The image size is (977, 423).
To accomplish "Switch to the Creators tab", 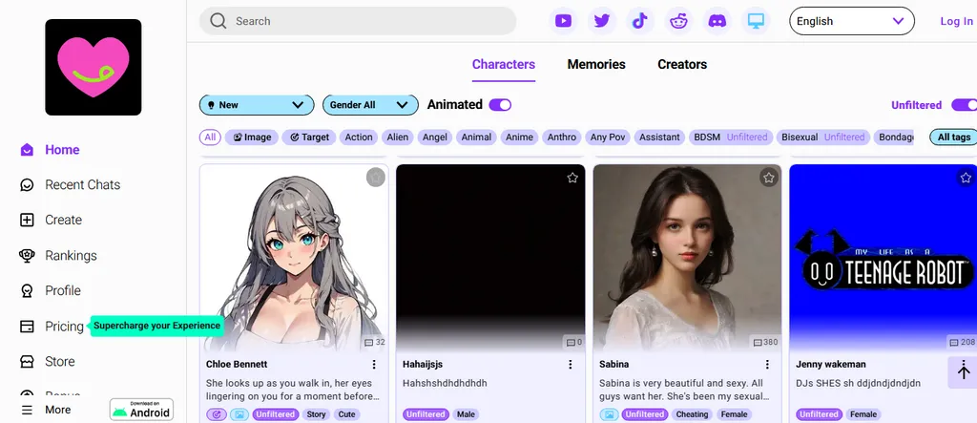I will [682, 65].
